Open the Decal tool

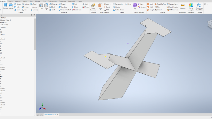pos(33,4)
